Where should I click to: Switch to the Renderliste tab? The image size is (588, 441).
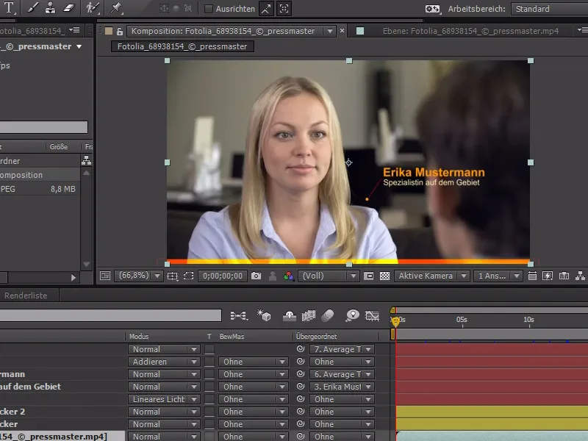coord(26,295)
